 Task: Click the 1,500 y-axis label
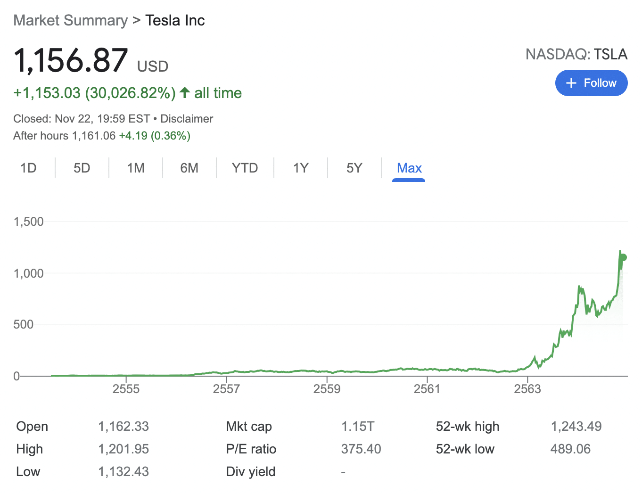click(x=28, y=222)
